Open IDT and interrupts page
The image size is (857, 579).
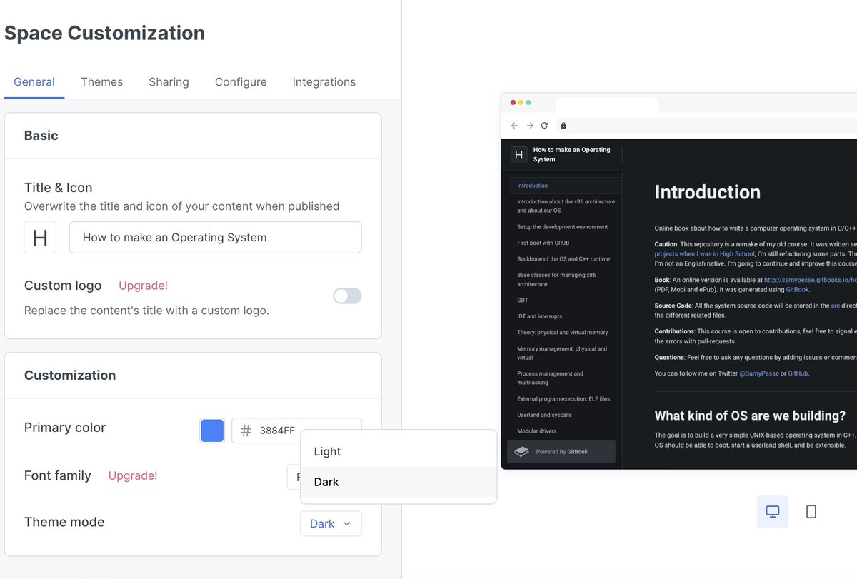coord(539,316)
